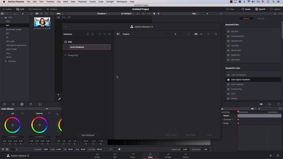
Task: Click the search icon in Projects panel
Action: [x=216, y=34]
